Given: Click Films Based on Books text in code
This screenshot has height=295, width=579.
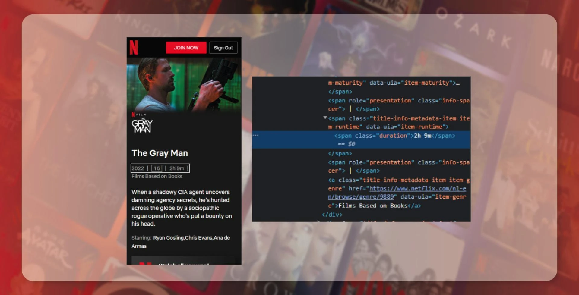Looking at the screenshot, I should click(373, 206).
